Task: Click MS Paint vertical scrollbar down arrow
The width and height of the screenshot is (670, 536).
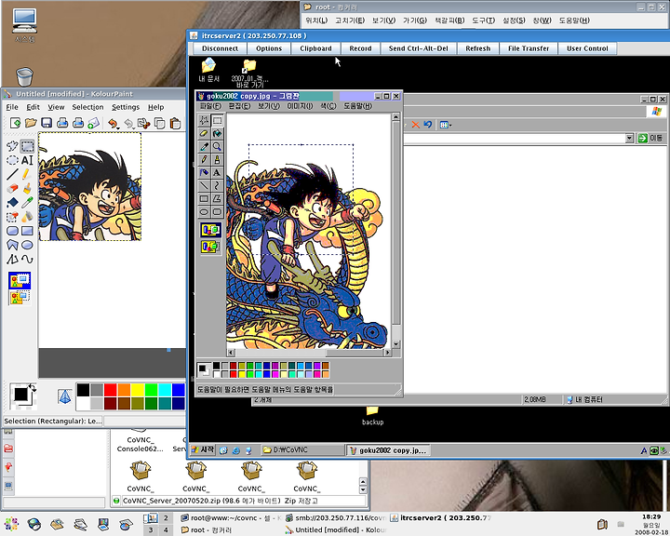Action: (396, 344)
